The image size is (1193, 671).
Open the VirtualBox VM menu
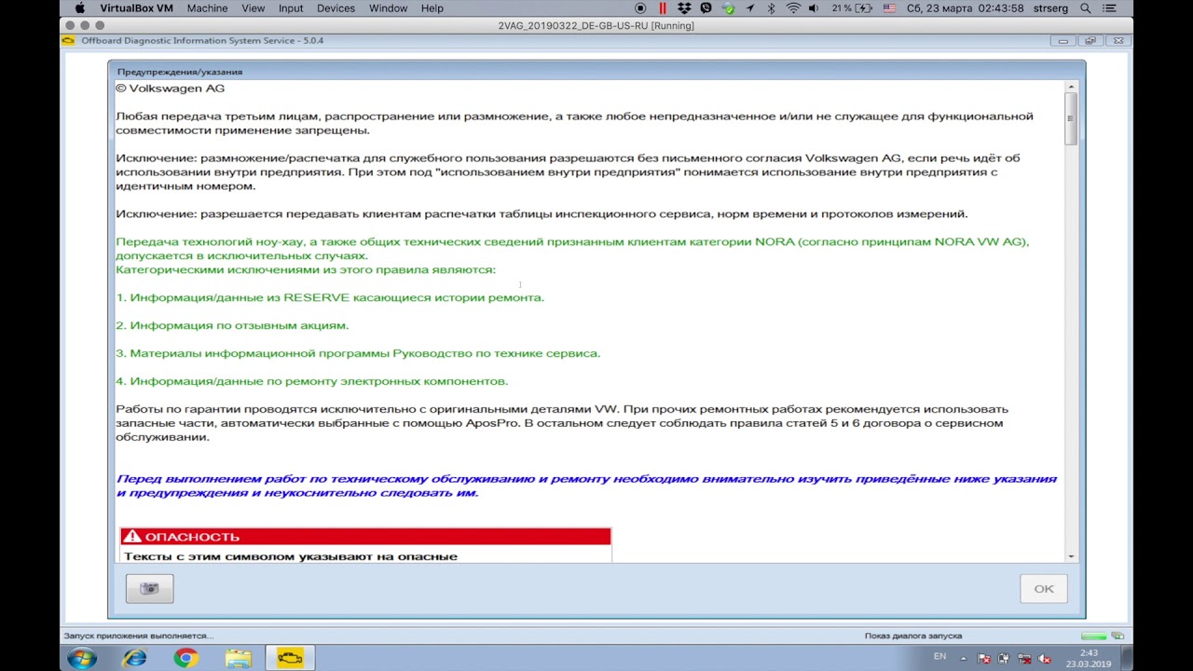[135, 8]
